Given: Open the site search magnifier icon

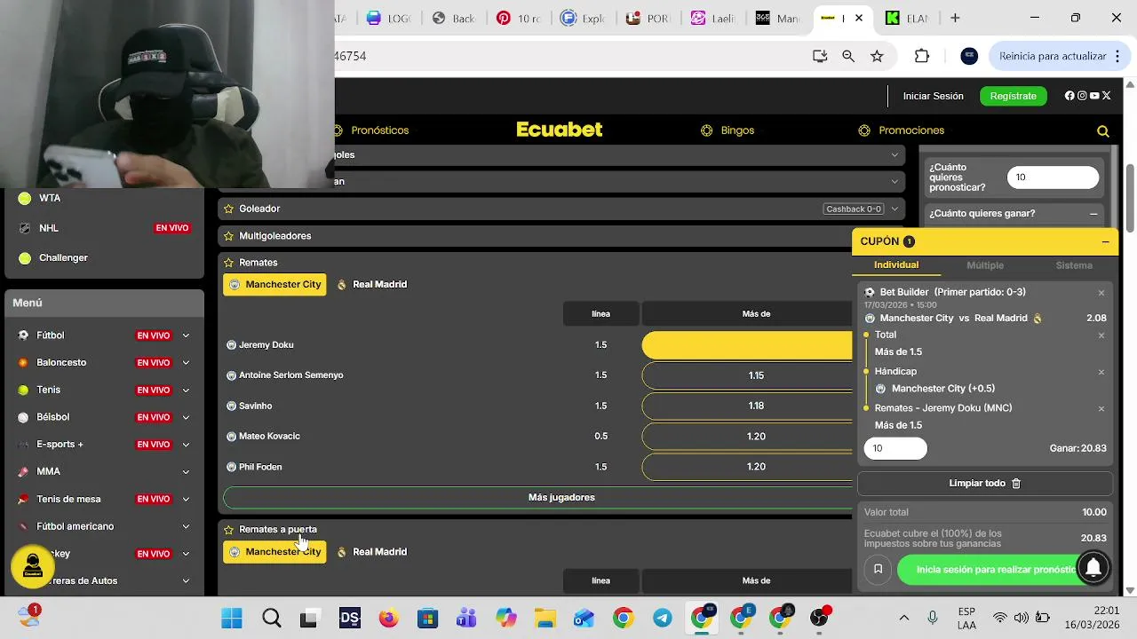Looking at the screenshot, I should click(x=1103, y=131).
